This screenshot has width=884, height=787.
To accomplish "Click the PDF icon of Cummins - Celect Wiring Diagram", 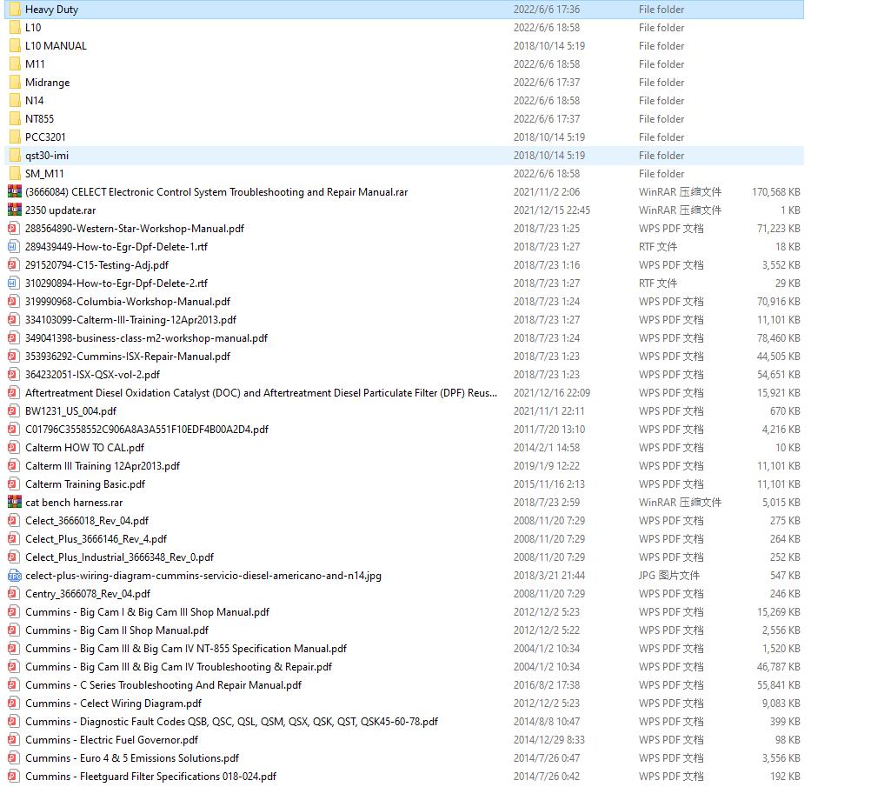I will click(14, 703).
